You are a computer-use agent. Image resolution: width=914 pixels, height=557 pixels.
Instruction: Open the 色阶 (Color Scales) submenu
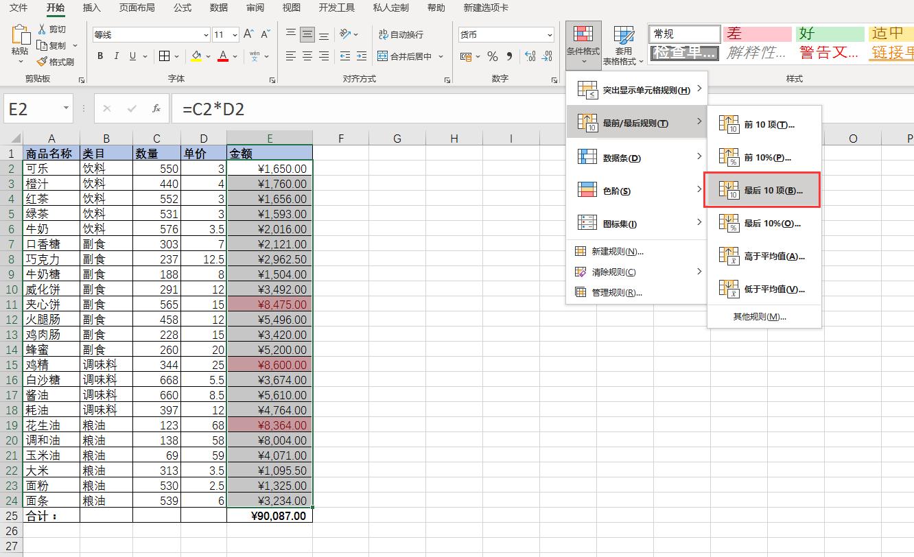coord(636,191)
